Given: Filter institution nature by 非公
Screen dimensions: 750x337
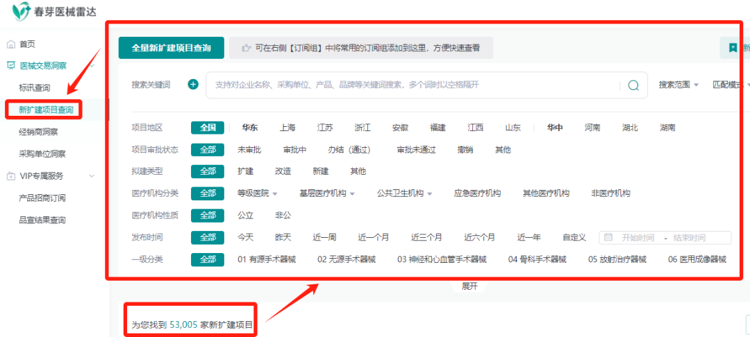Looking at the screenshot, I should [x=283, y=215].
